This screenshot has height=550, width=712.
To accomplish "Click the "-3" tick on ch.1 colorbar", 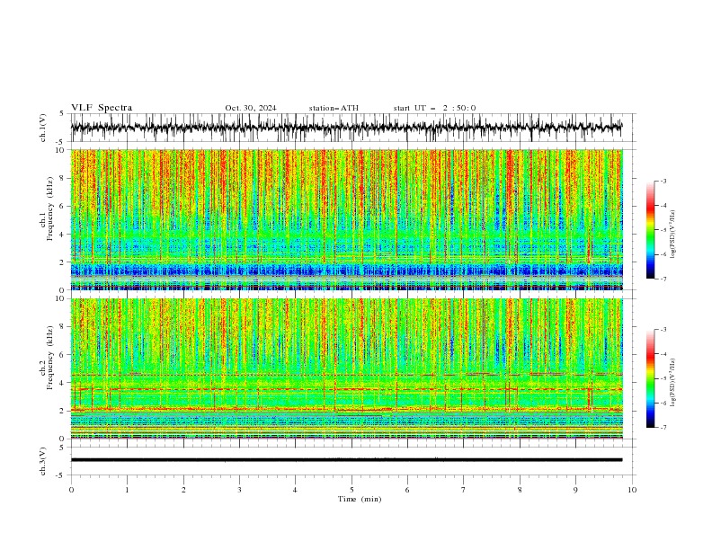I will [x=663, y=181].
